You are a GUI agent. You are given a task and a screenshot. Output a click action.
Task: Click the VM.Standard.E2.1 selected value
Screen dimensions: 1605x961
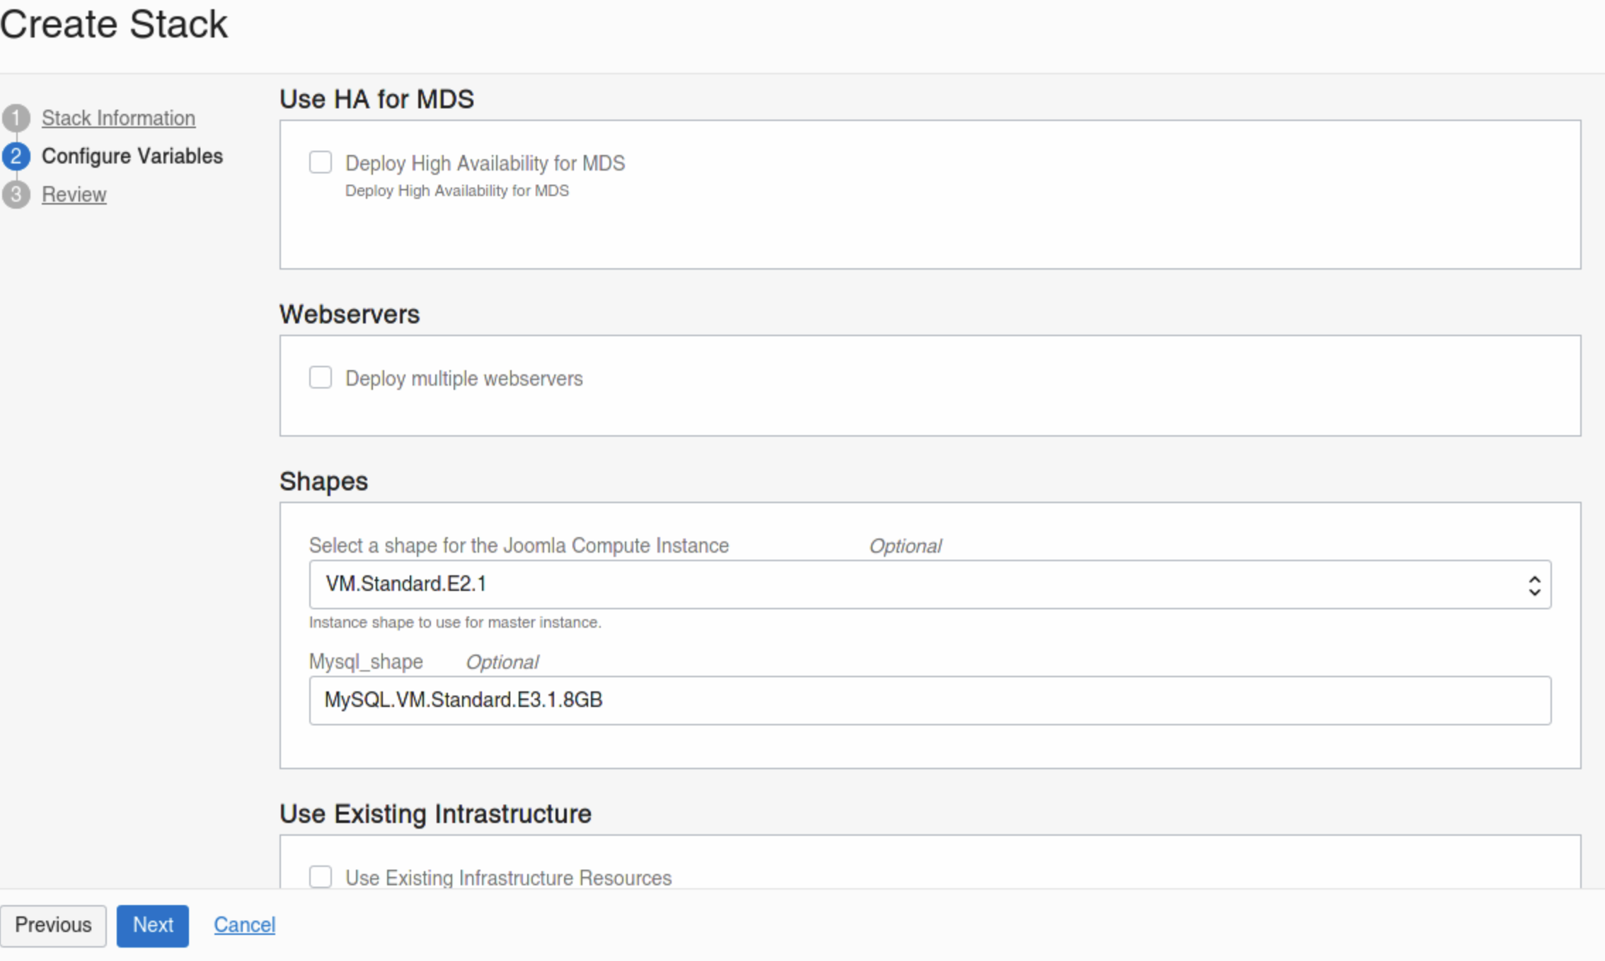coord(405,585)
